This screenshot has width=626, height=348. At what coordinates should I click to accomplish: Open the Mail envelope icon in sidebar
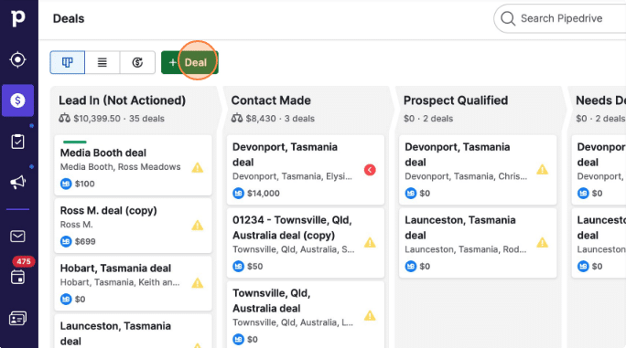17,237
